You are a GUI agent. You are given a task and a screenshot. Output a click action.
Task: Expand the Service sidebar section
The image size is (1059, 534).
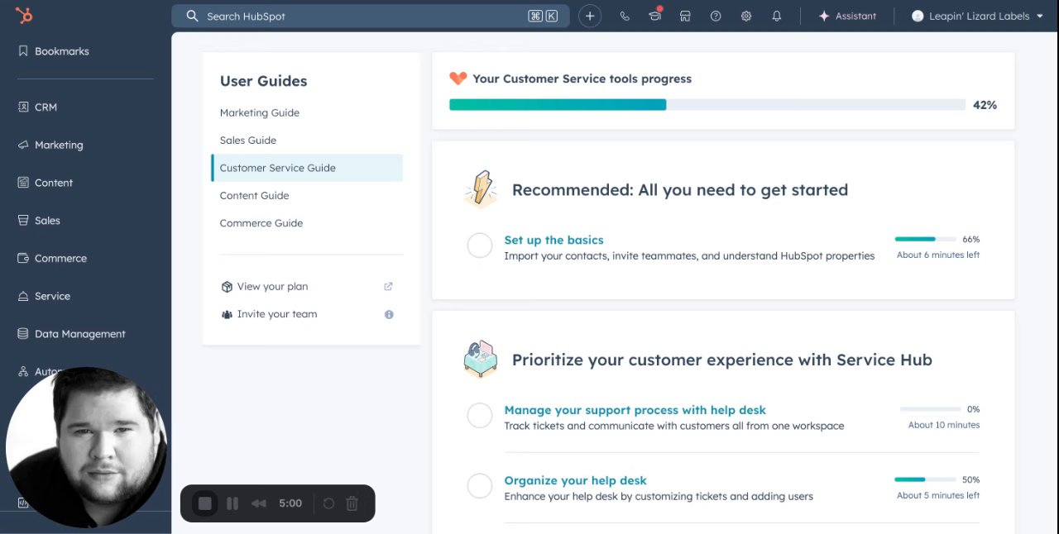pos(52,296)
